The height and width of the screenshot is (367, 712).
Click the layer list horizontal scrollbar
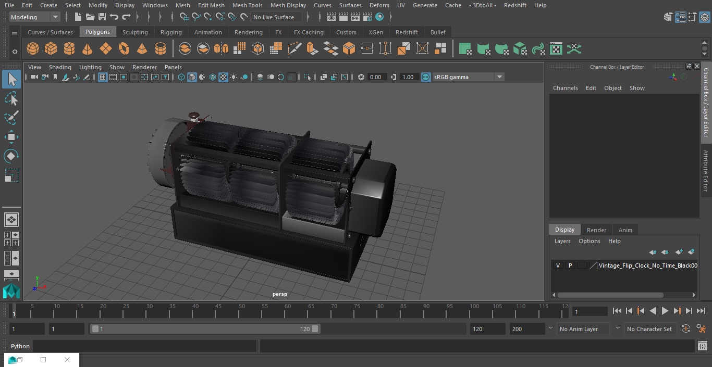(610, 295)
